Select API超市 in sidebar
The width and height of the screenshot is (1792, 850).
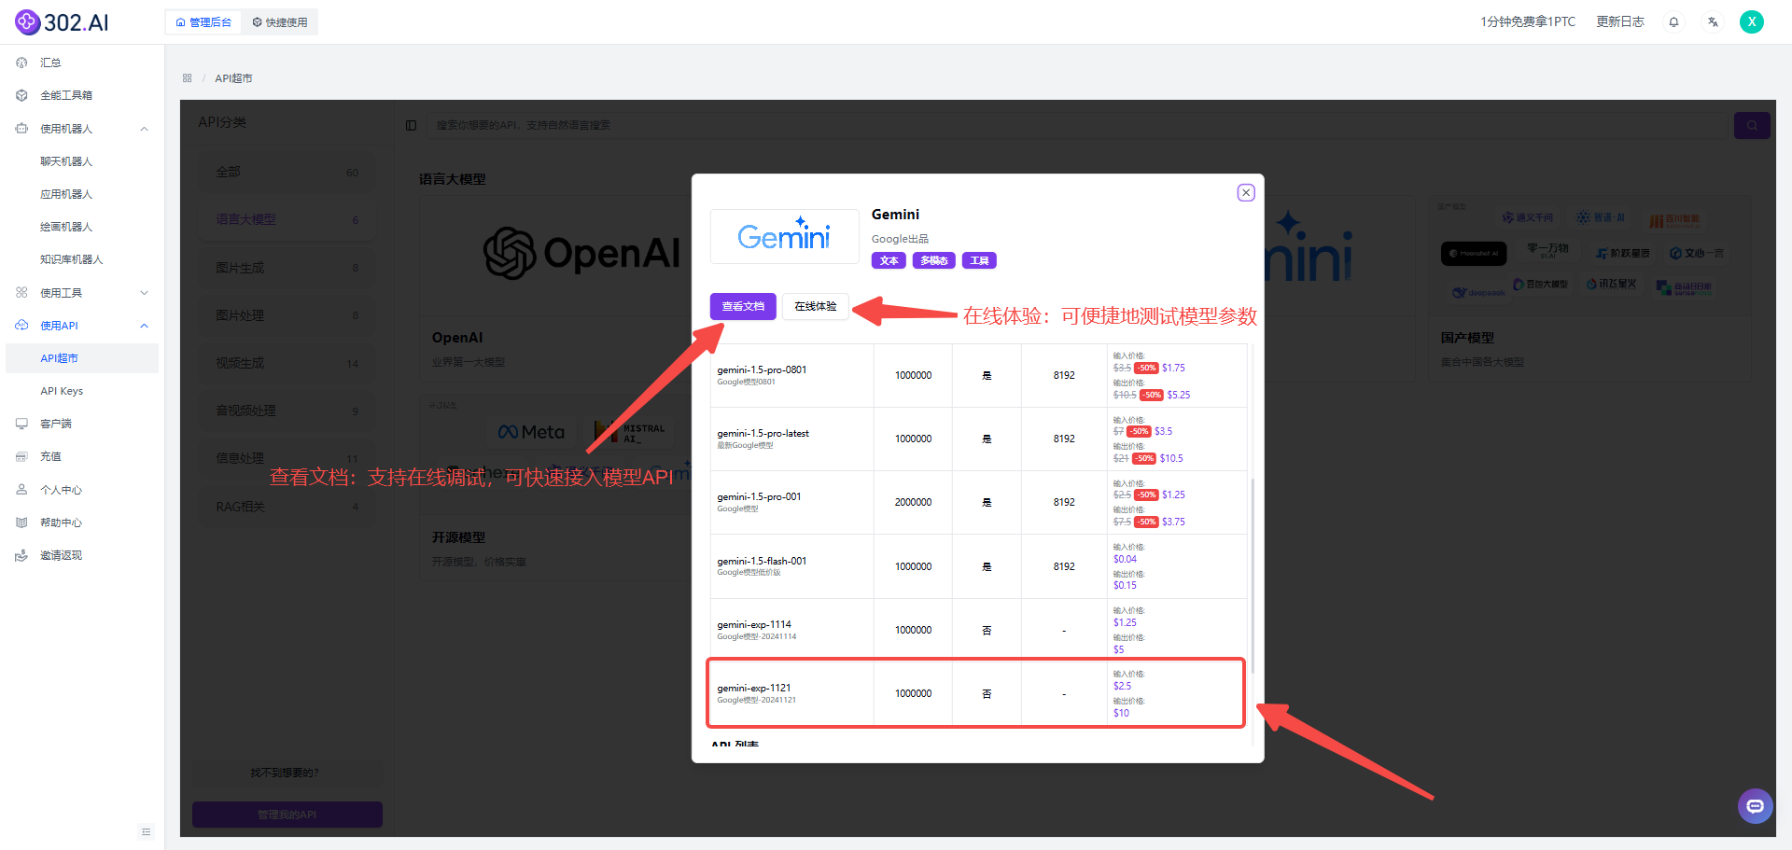pos(82,358)
